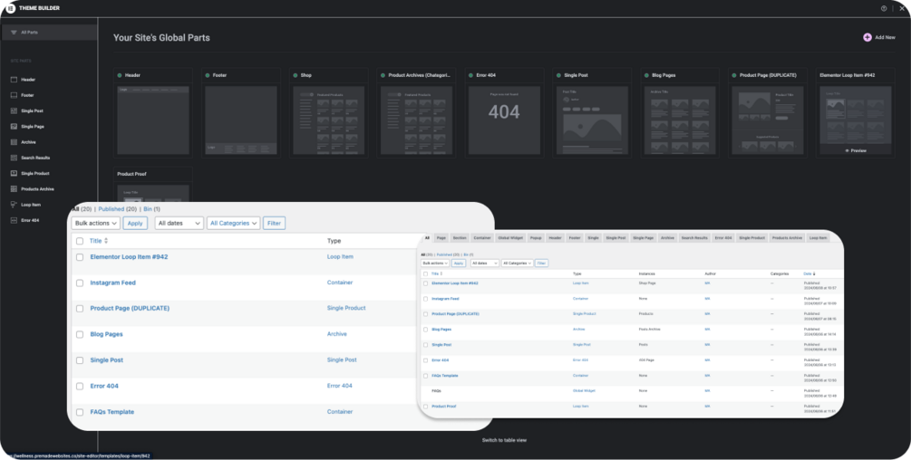Check Blog Pages box in enlarged list
Image resolution: width=911 pixels, height=460 pixels.
point(80,335)
